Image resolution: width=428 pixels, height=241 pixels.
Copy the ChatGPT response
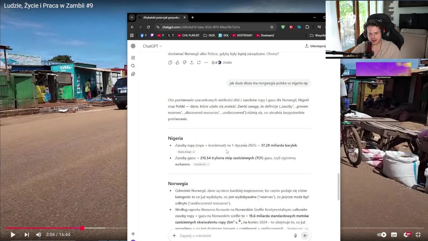pyautogui.click(x=170, y=63)
